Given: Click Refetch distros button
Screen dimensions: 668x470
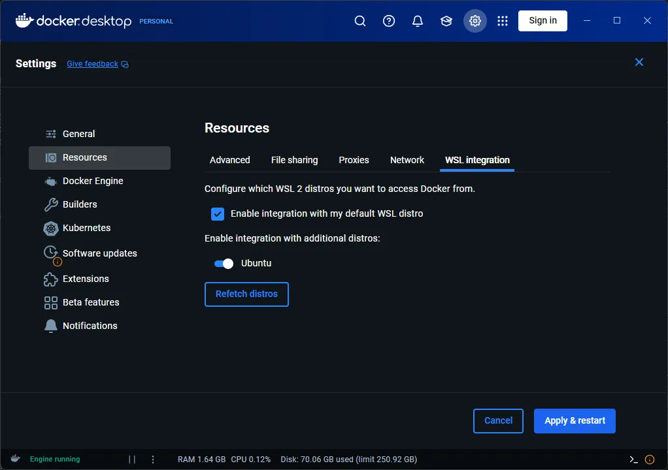Looking at the screenshot, I should [x=246, y=294].
